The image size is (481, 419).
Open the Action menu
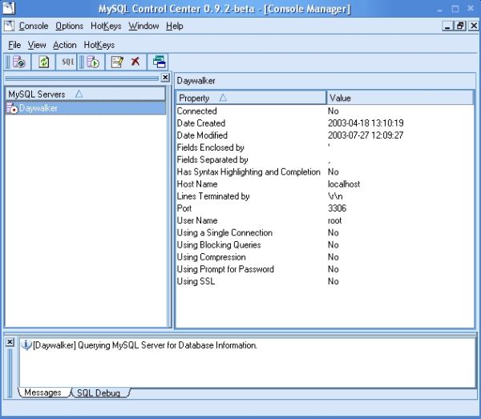click(65, 45)
